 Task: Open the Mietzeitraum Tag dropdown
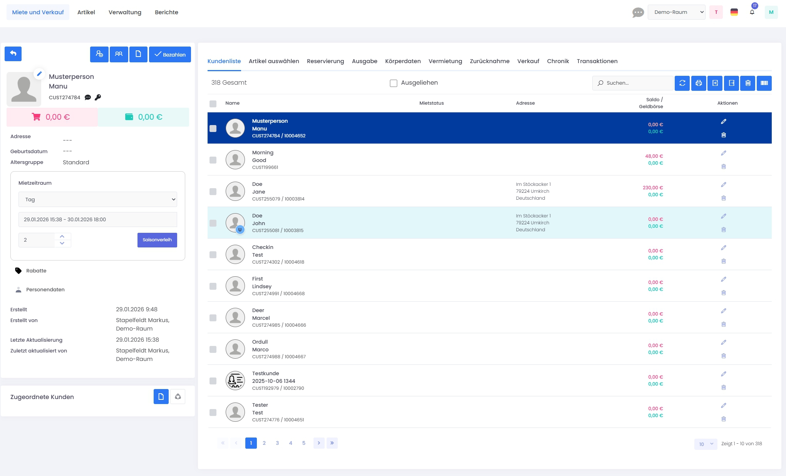click(x=98, y=199)
